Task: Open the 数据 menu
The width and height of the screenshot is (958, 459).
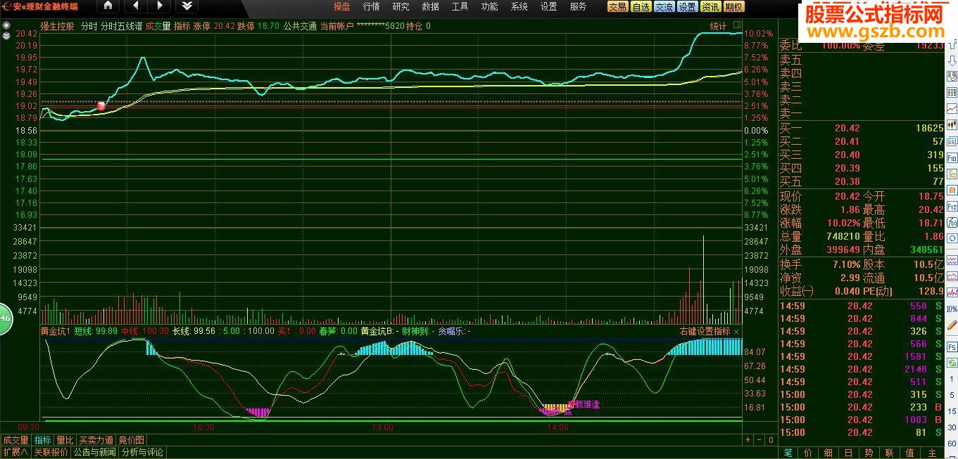Action: click(430, 6)
